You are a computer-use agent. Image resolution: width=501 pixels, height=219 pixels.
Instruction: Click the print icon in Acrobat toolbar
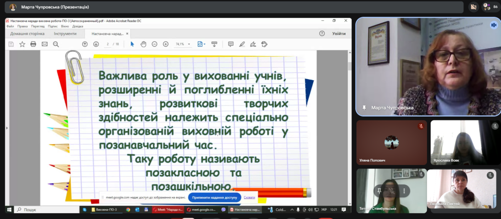click(x=33, y=44)
